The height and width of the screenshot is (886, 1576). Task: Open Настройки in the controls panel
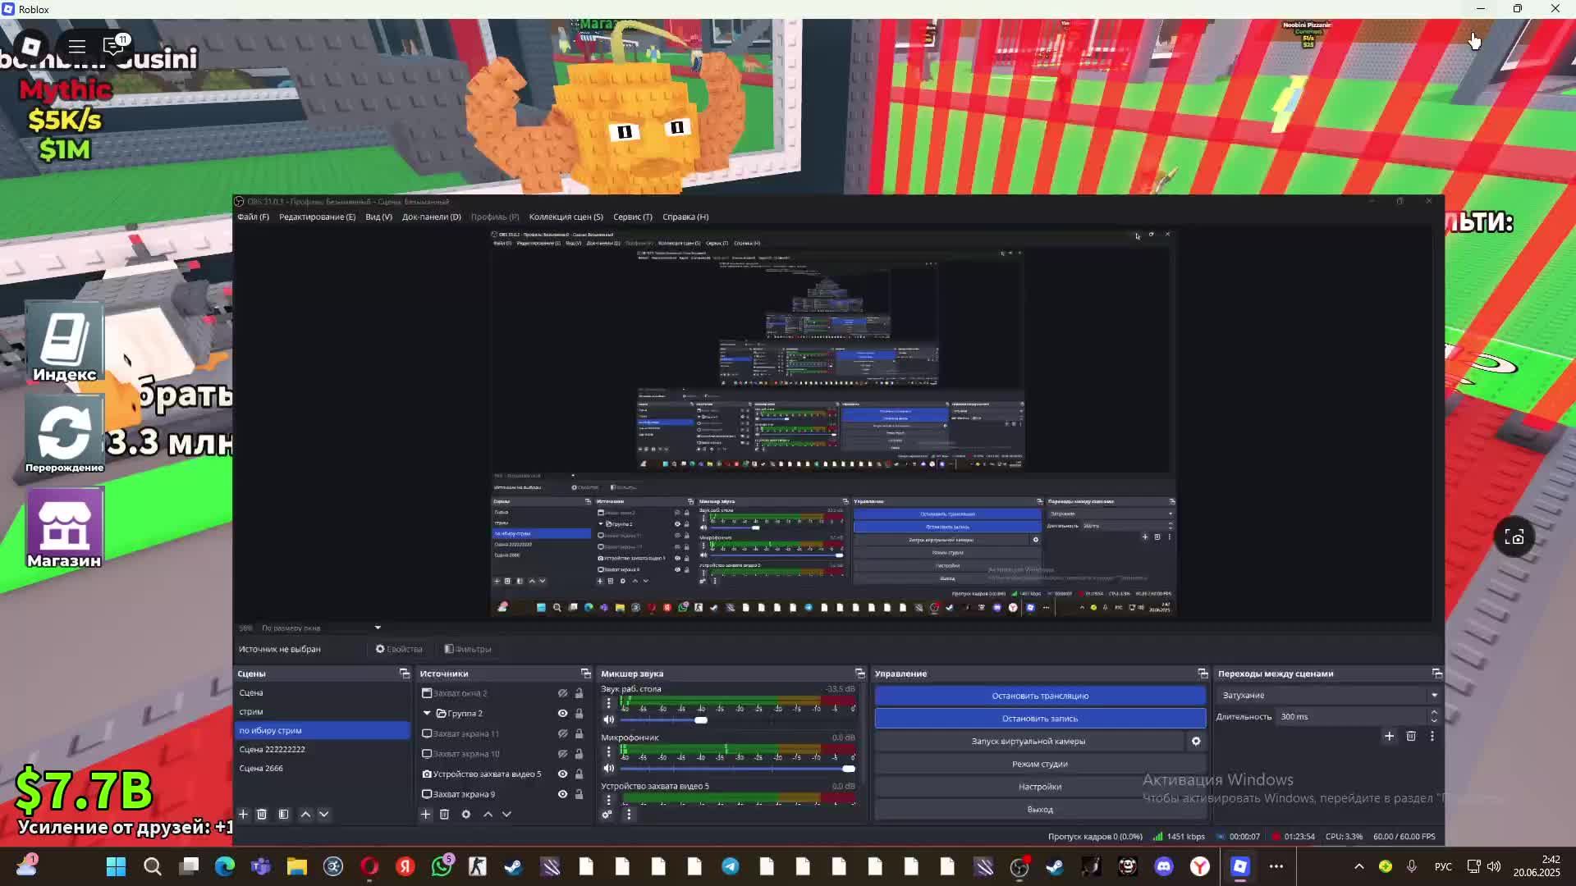[x=1040, y=787]
